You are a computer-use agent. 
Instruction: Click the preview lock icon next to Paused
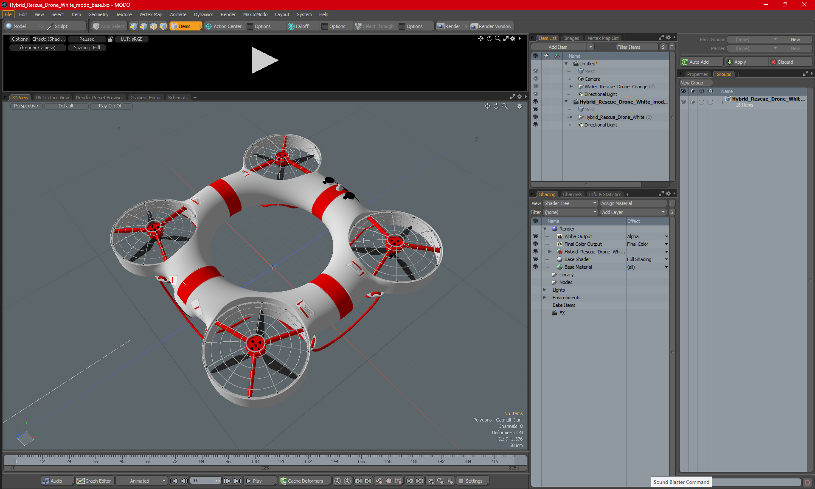[110, 39]
